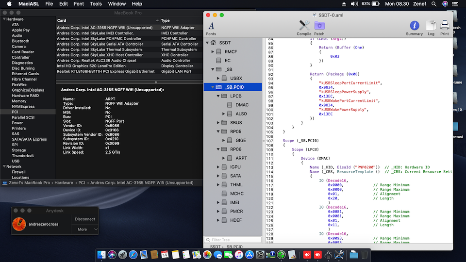Image resolution: width=466 pixels, height=262 pixels.
Task: Select Graphics/Displays in hardware list
Action: click(28, 90)
